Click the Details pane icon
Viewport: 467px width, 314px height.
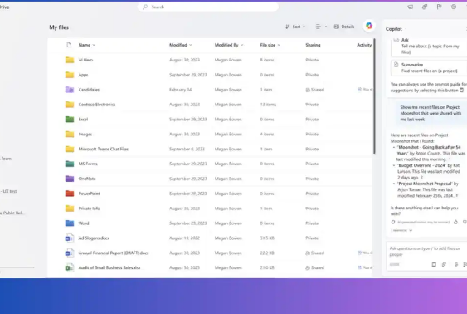tap(337, 27)
